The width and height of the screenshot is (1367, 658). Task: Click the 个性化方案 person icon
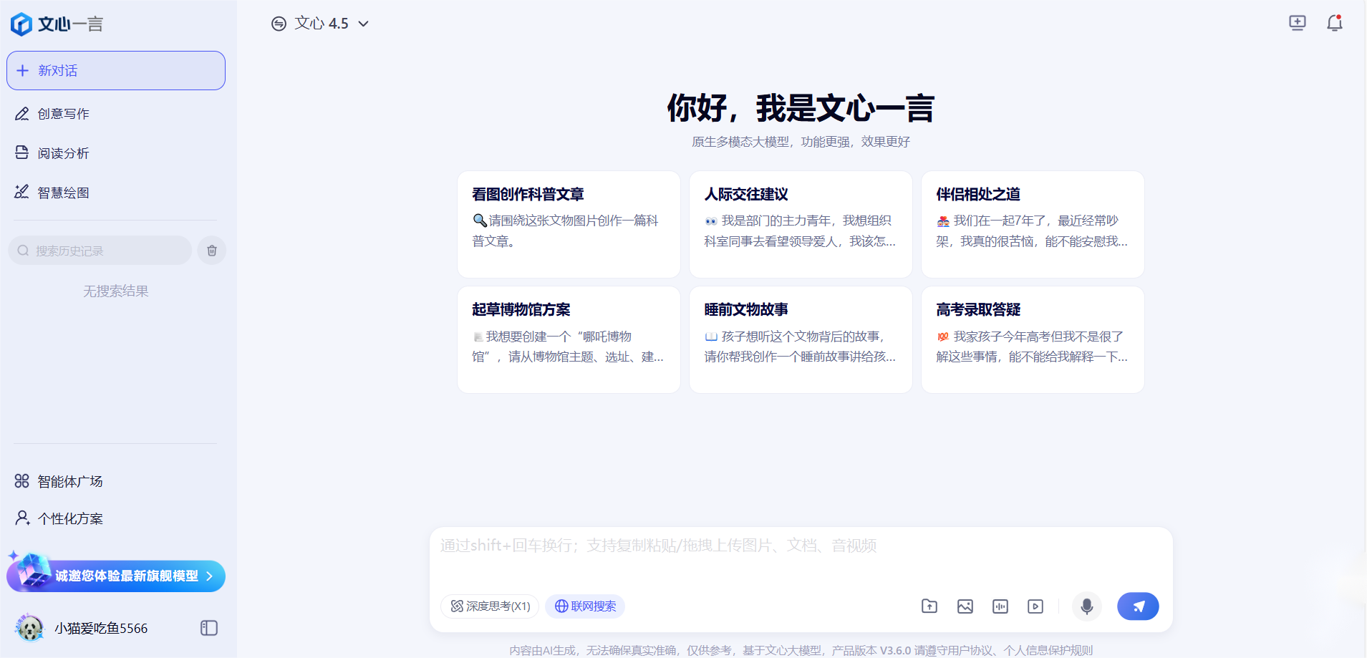tap(22, 518)
